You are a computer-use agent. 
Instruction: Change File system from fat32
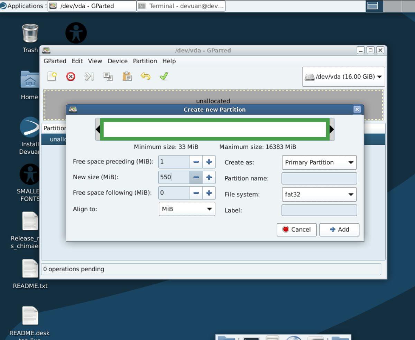point(319,194)
